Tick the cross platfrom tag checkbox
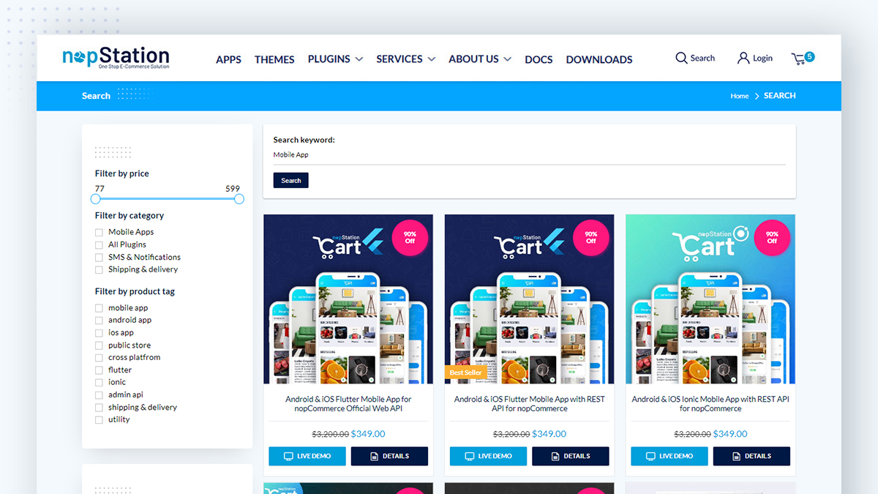878x494 pixels. (x=99, y=358)
